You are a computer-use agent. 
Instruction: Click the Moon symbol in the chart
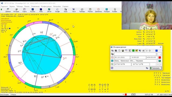click(64, 58)
